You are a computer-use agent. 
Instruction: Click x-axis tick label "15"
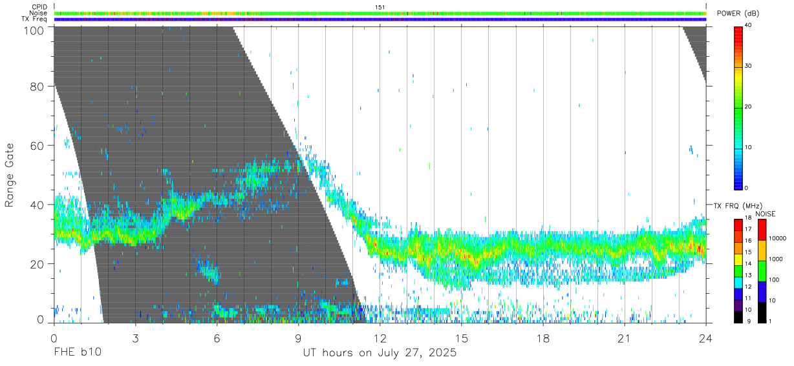[x=462, y=338]
